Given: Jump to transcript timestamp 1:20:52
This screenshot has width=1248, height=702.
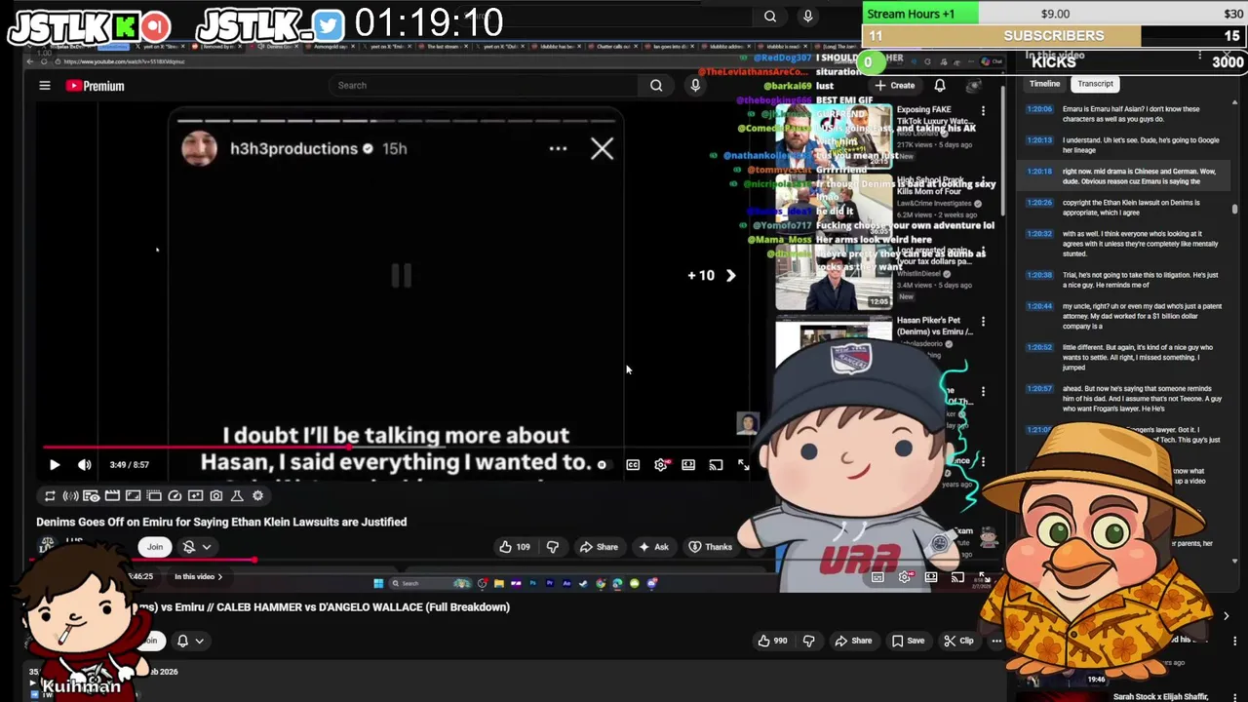Looking at the screenshot, I should [x=1038, y=347].
